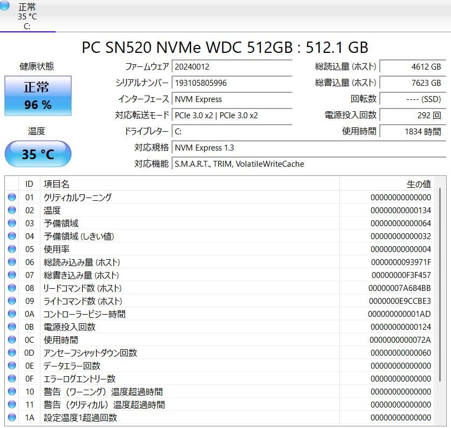Click raw value 00000000000060

401,353
